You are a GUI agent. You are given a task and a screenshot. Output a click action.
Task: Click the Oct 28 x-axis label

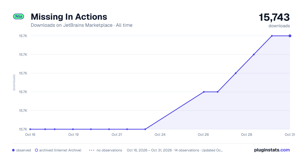click(x=247, y=135)
